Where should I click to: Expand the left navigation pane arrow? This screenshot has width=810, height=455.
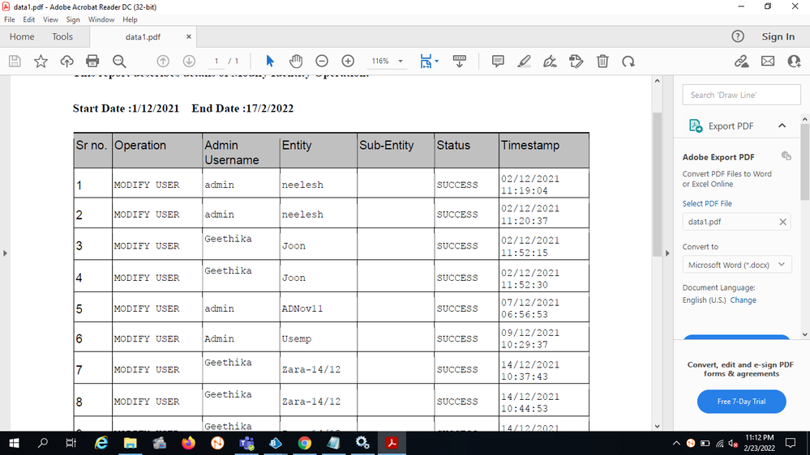pos(5,253)
